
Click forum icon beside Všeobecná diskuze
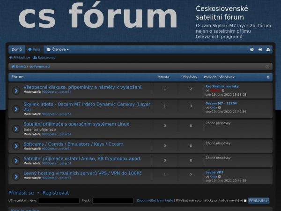[16, 90]
